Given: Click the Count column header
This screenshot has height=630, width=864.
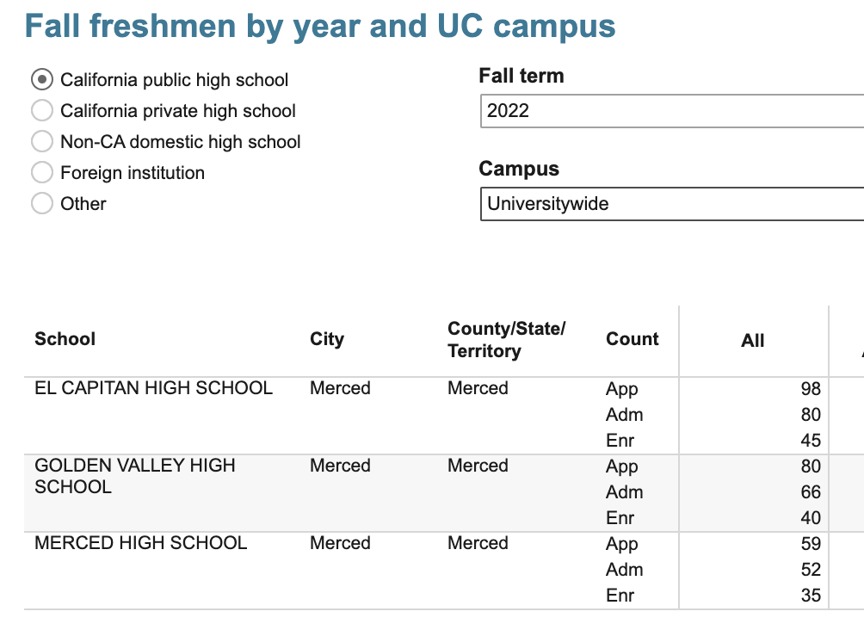Looking at the screenshot, I should click(x=633, y=339).
